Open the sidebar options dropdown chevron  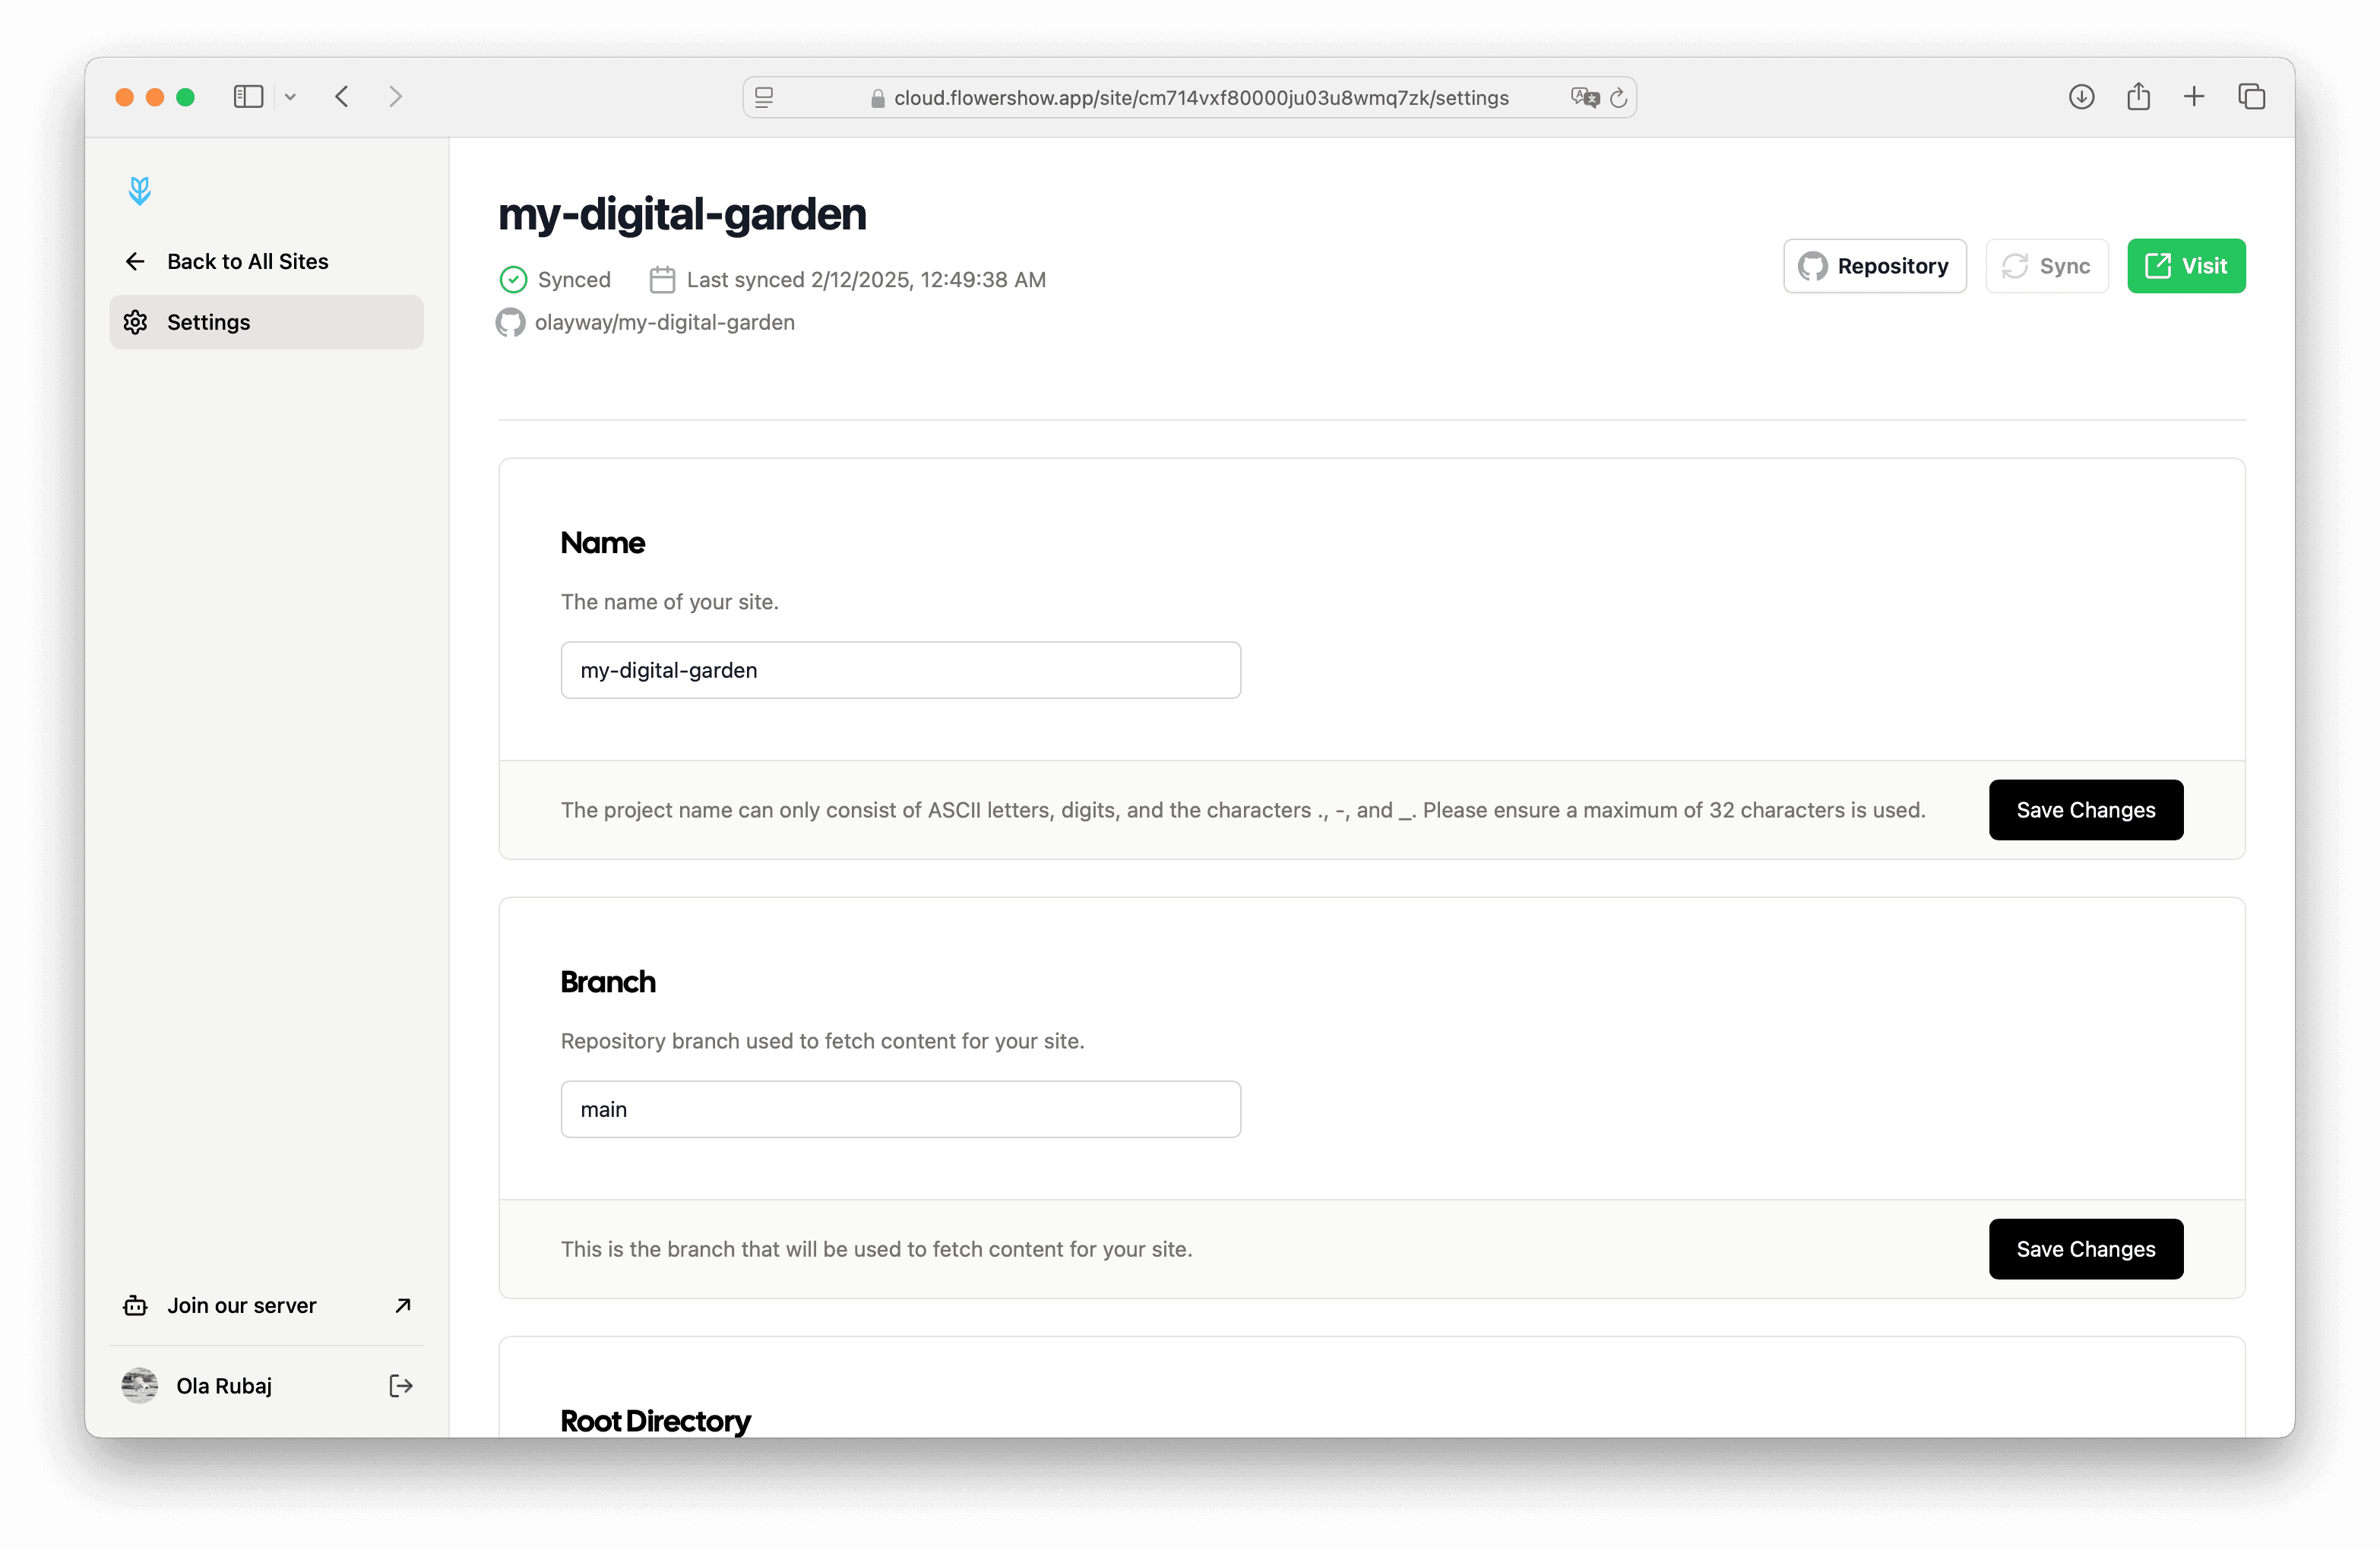[290, 97]
